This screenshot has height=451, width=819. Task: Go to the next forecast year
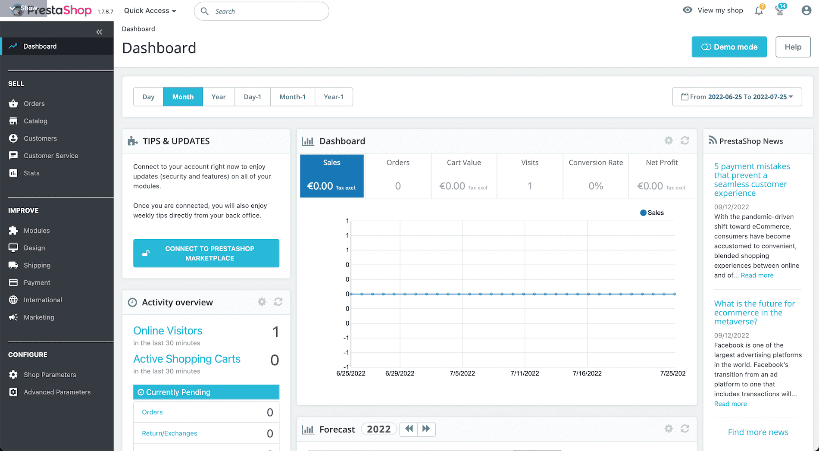[x=426, y=429]
